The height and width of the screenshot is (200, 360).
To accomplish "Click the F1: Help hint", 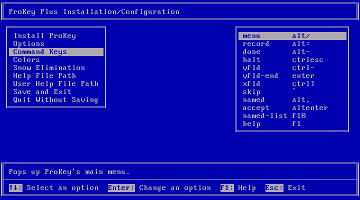I will tap(238, 188).
